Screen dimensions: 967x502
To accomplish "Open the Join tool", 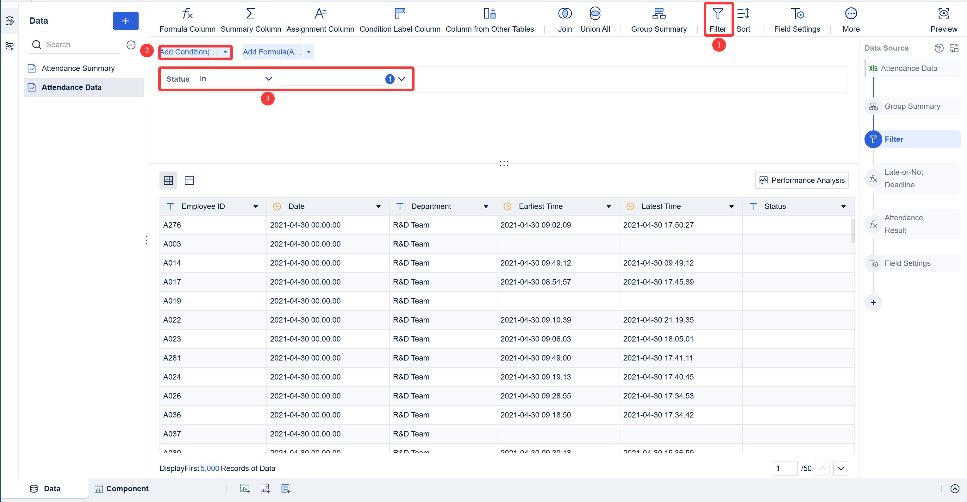I will (565, 19).
